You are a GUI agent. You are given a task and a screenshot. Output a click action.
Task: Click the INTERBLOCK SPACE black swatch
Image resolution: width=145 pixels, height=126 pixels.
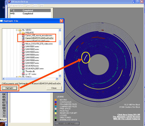(x=56, y=120)
